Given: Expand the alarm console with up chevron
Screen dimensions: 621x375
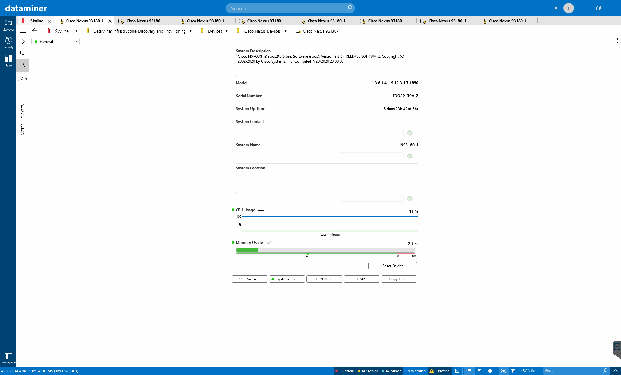Looking at the screenshot, I should 616,371.
